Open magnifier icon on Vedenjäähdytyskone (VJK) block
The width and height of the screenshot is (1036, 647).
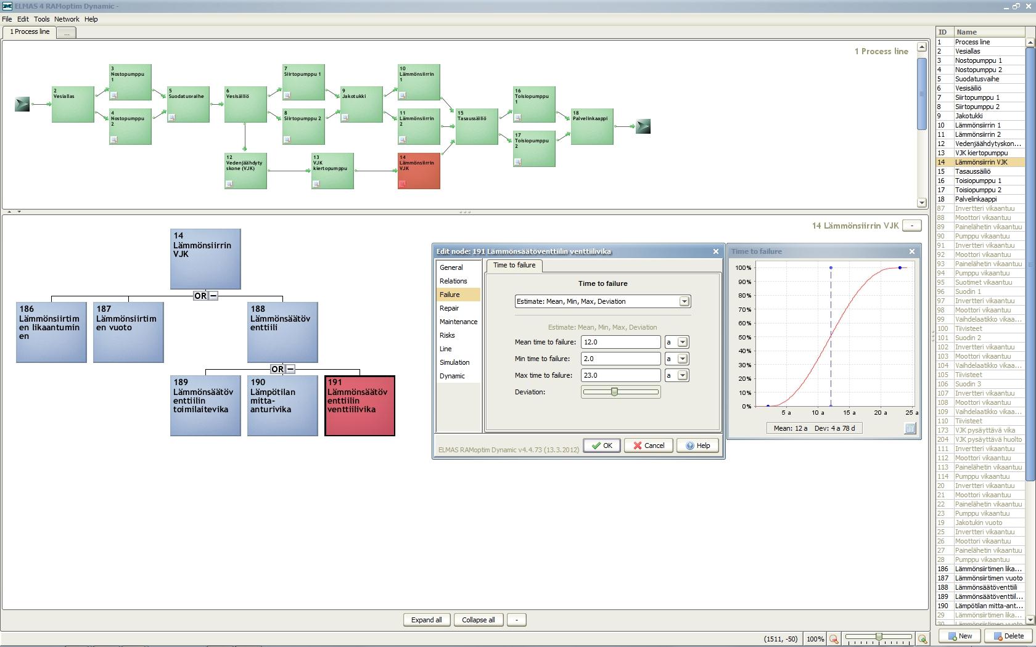[229, 184]
